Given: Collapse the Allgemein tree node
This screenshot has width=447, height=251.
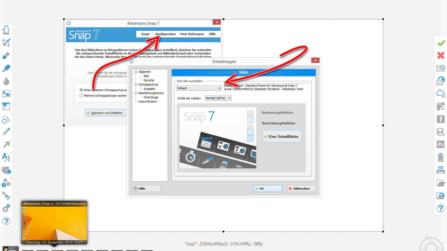Looking at the screenshot, I should (x=136, y=72).
